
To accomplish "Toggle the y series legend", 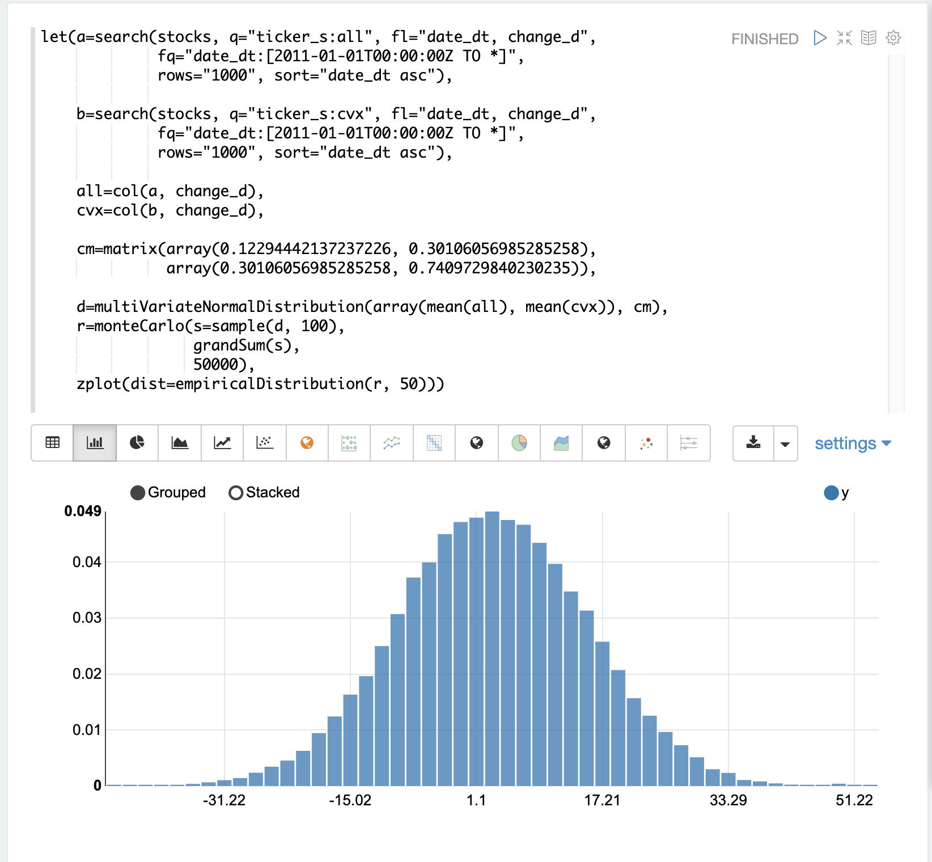I will point(832,493).
